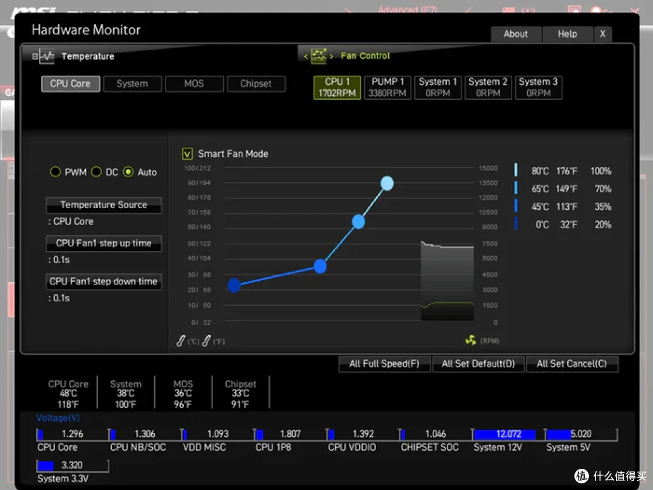Click the CPU Core voltage value 1.296
The height and width of the screenshot is (490, 653).
pyautogui.click(x=73, y=434)
